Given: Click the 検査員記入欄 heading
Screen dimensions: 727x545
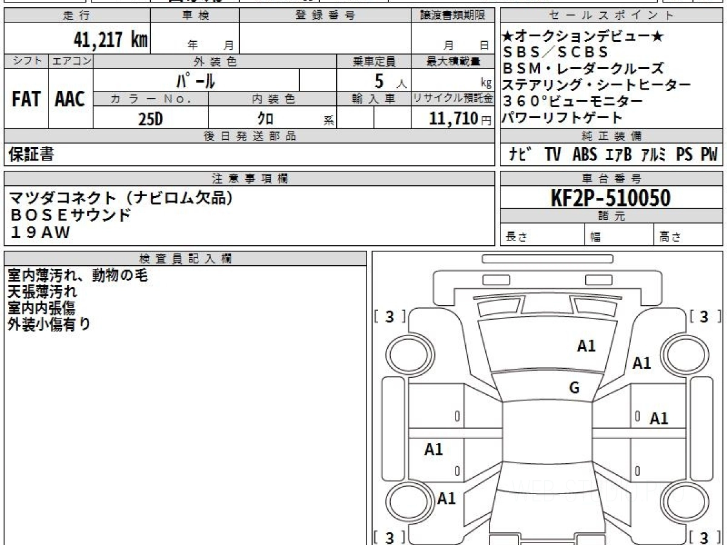Looking at the screenshot, I should (185, 258).
